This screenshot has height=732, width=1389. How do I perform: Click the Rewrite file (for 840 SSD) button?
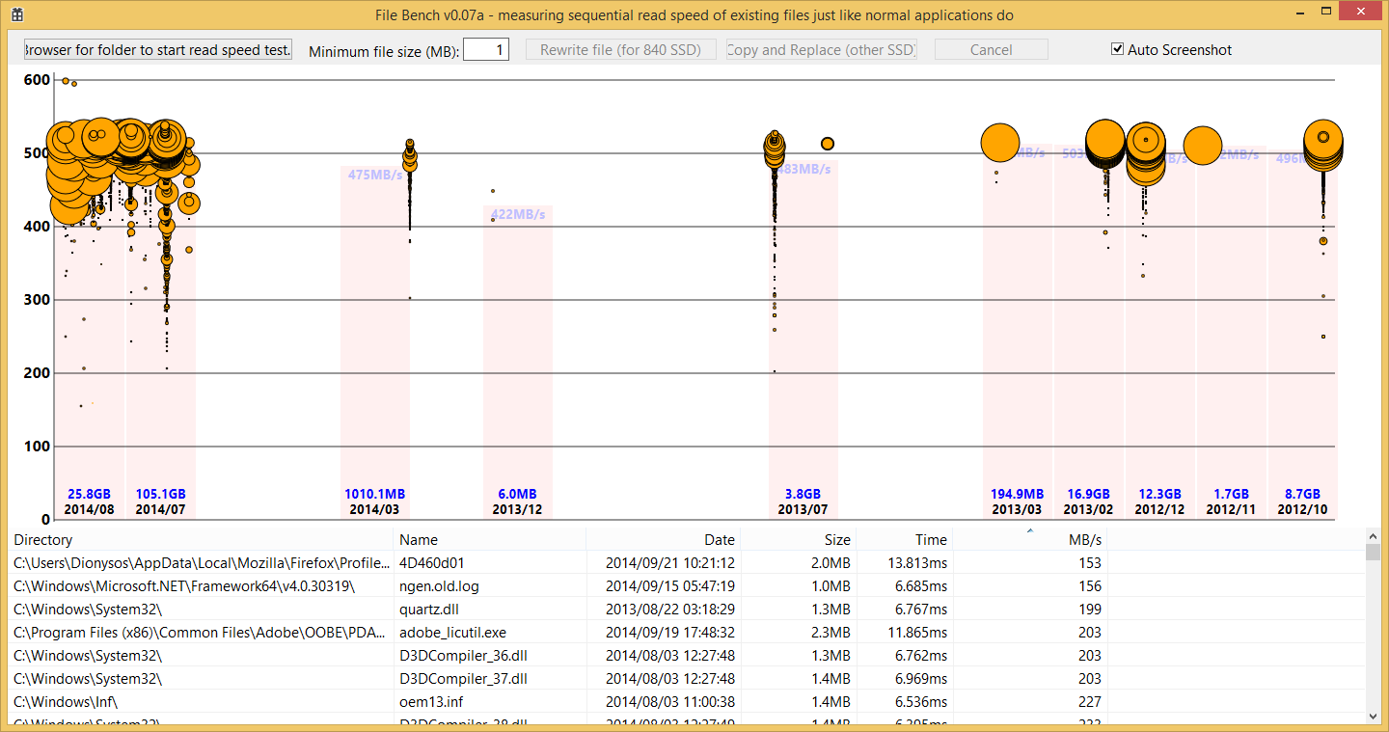pos(620,49)
